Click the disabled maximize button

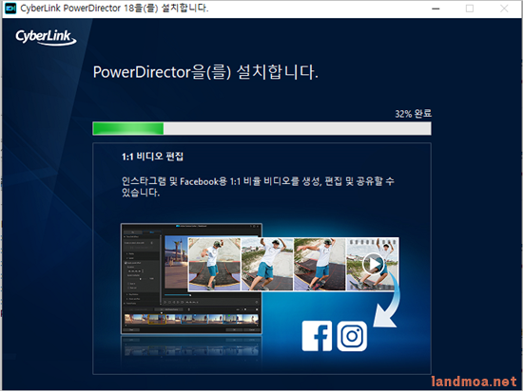(x=470, y=9)
